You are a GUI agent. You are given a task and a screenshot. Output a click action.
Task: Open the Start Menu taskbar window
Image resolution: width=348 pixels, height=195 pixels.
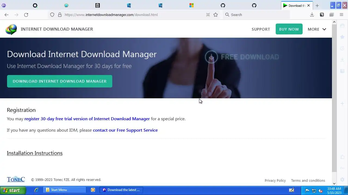(65, 190)
